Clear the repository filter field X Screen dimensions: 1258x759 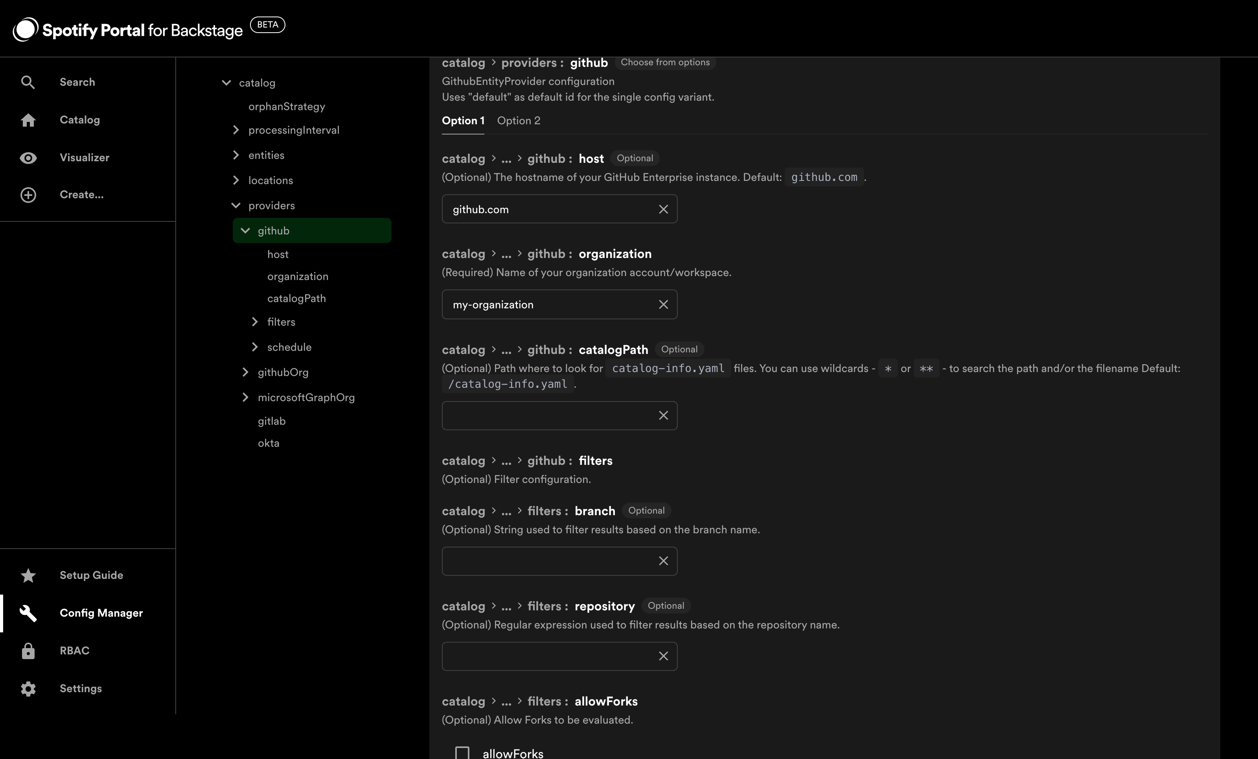(663, 656)
